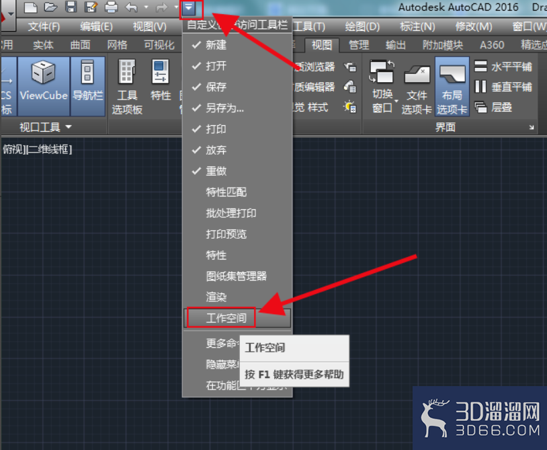Switch to the 管理 ribbon tab

[359, 44]
